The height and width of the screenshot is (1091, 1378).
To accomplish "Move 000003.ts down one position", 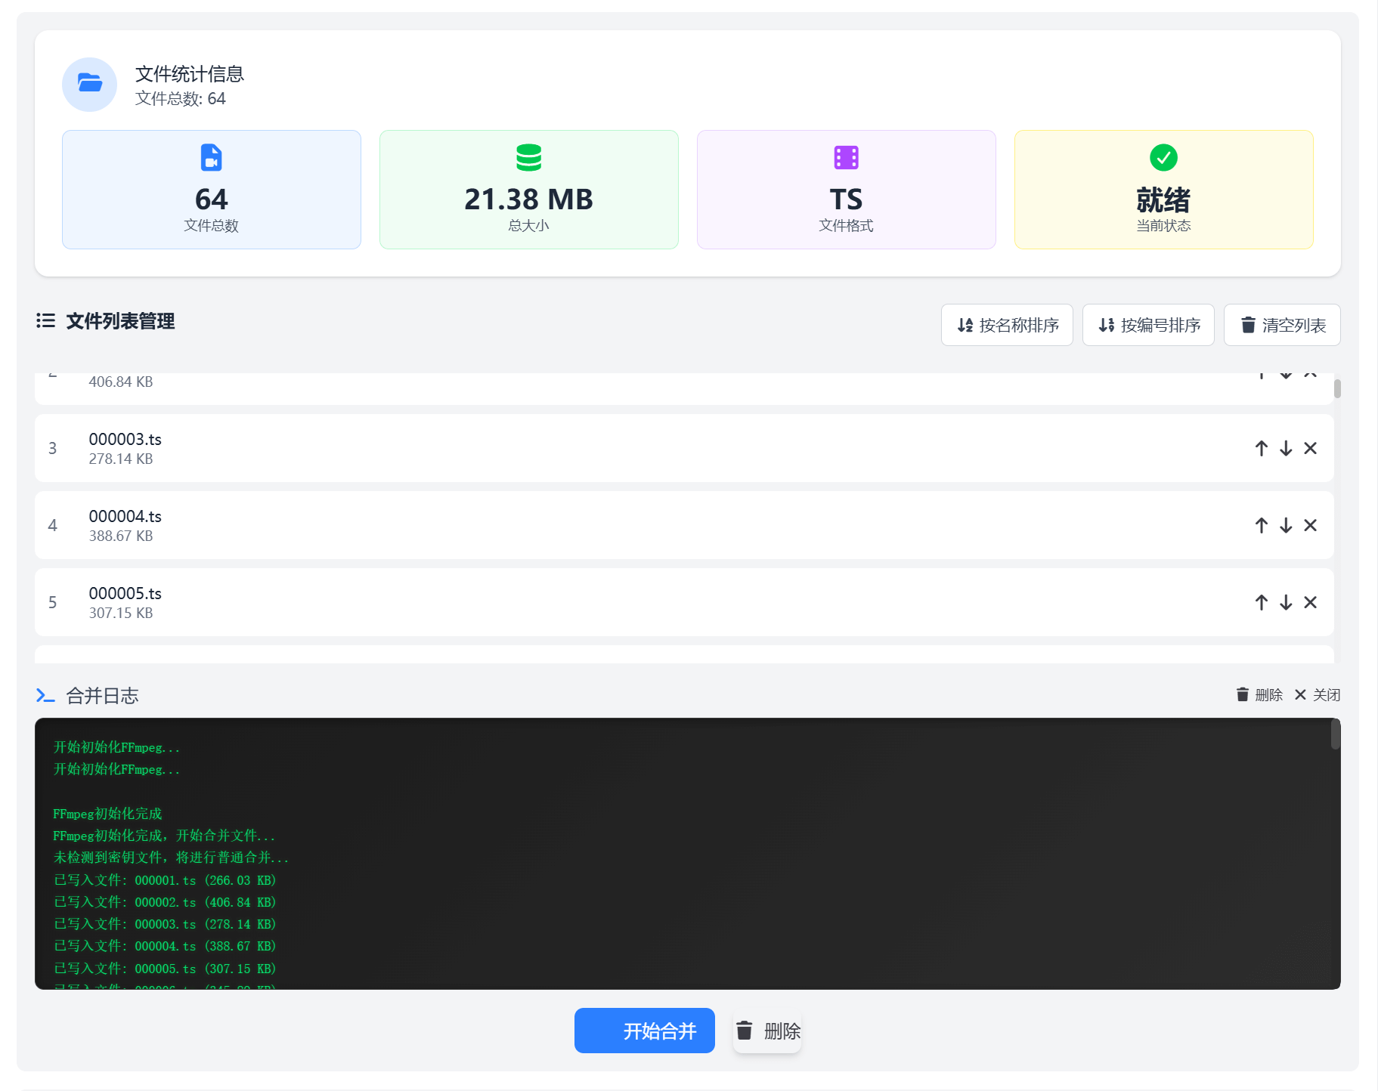I will 1286,449.
